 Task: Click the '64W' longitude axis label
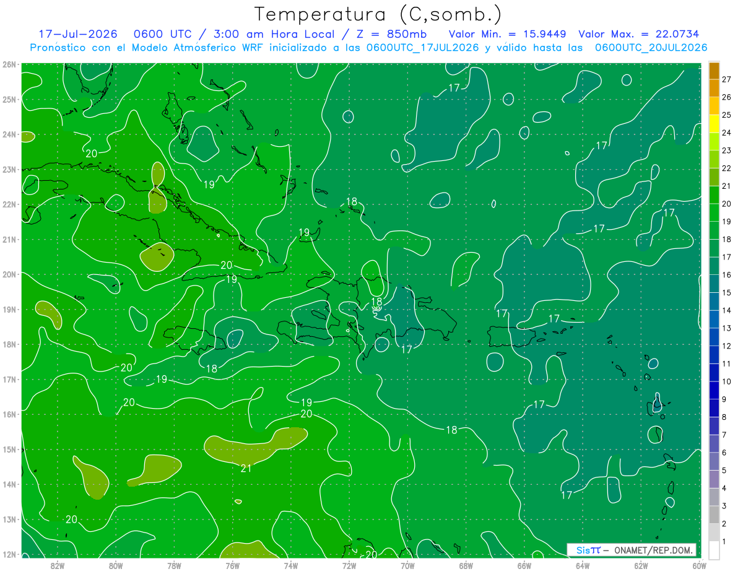pyautogui.click(x=583, y=565)
